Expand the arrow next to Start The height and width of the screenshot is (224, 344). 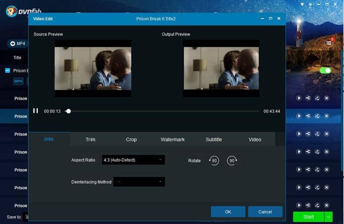tap(328, 217)
